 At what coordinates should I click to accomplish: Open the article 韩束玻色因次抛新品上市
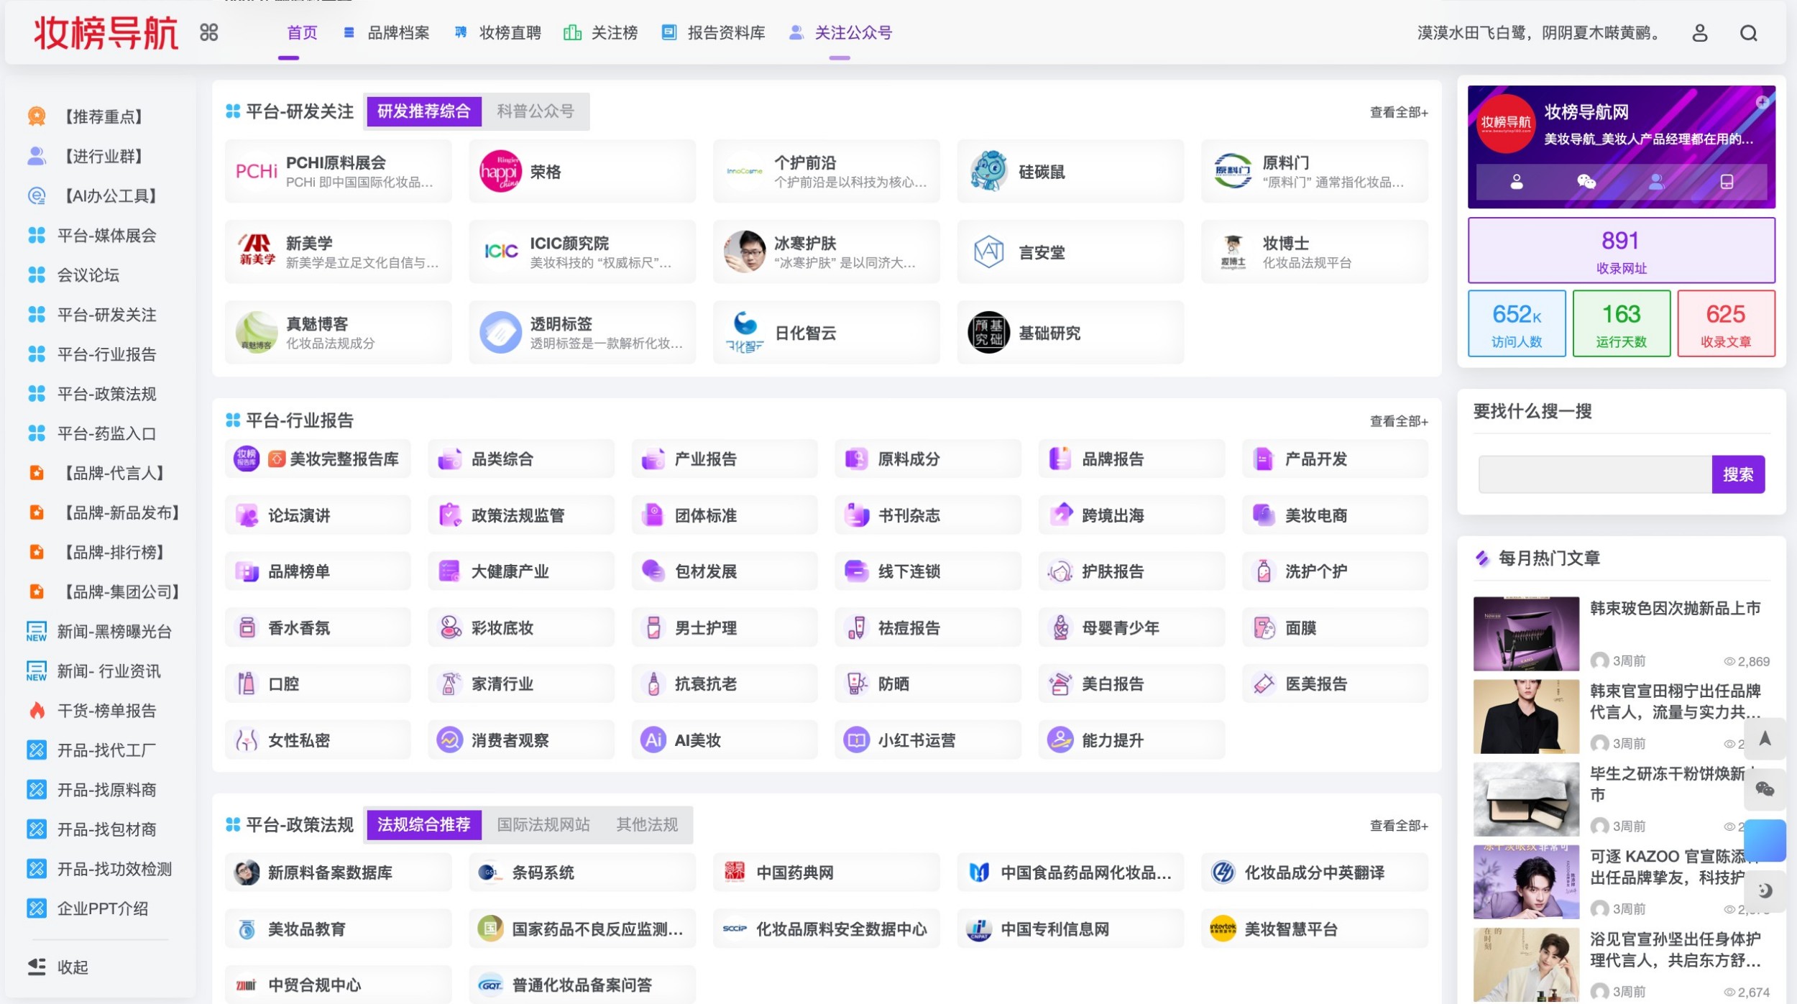[x=1675, y=608]
